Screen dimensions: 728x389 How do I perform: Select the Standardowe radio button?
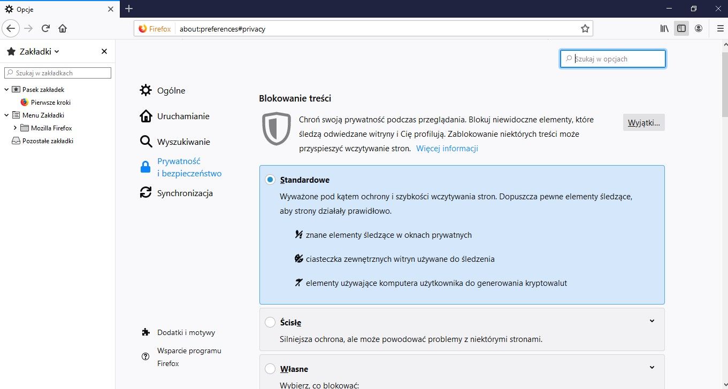click(x=270, y=180)
